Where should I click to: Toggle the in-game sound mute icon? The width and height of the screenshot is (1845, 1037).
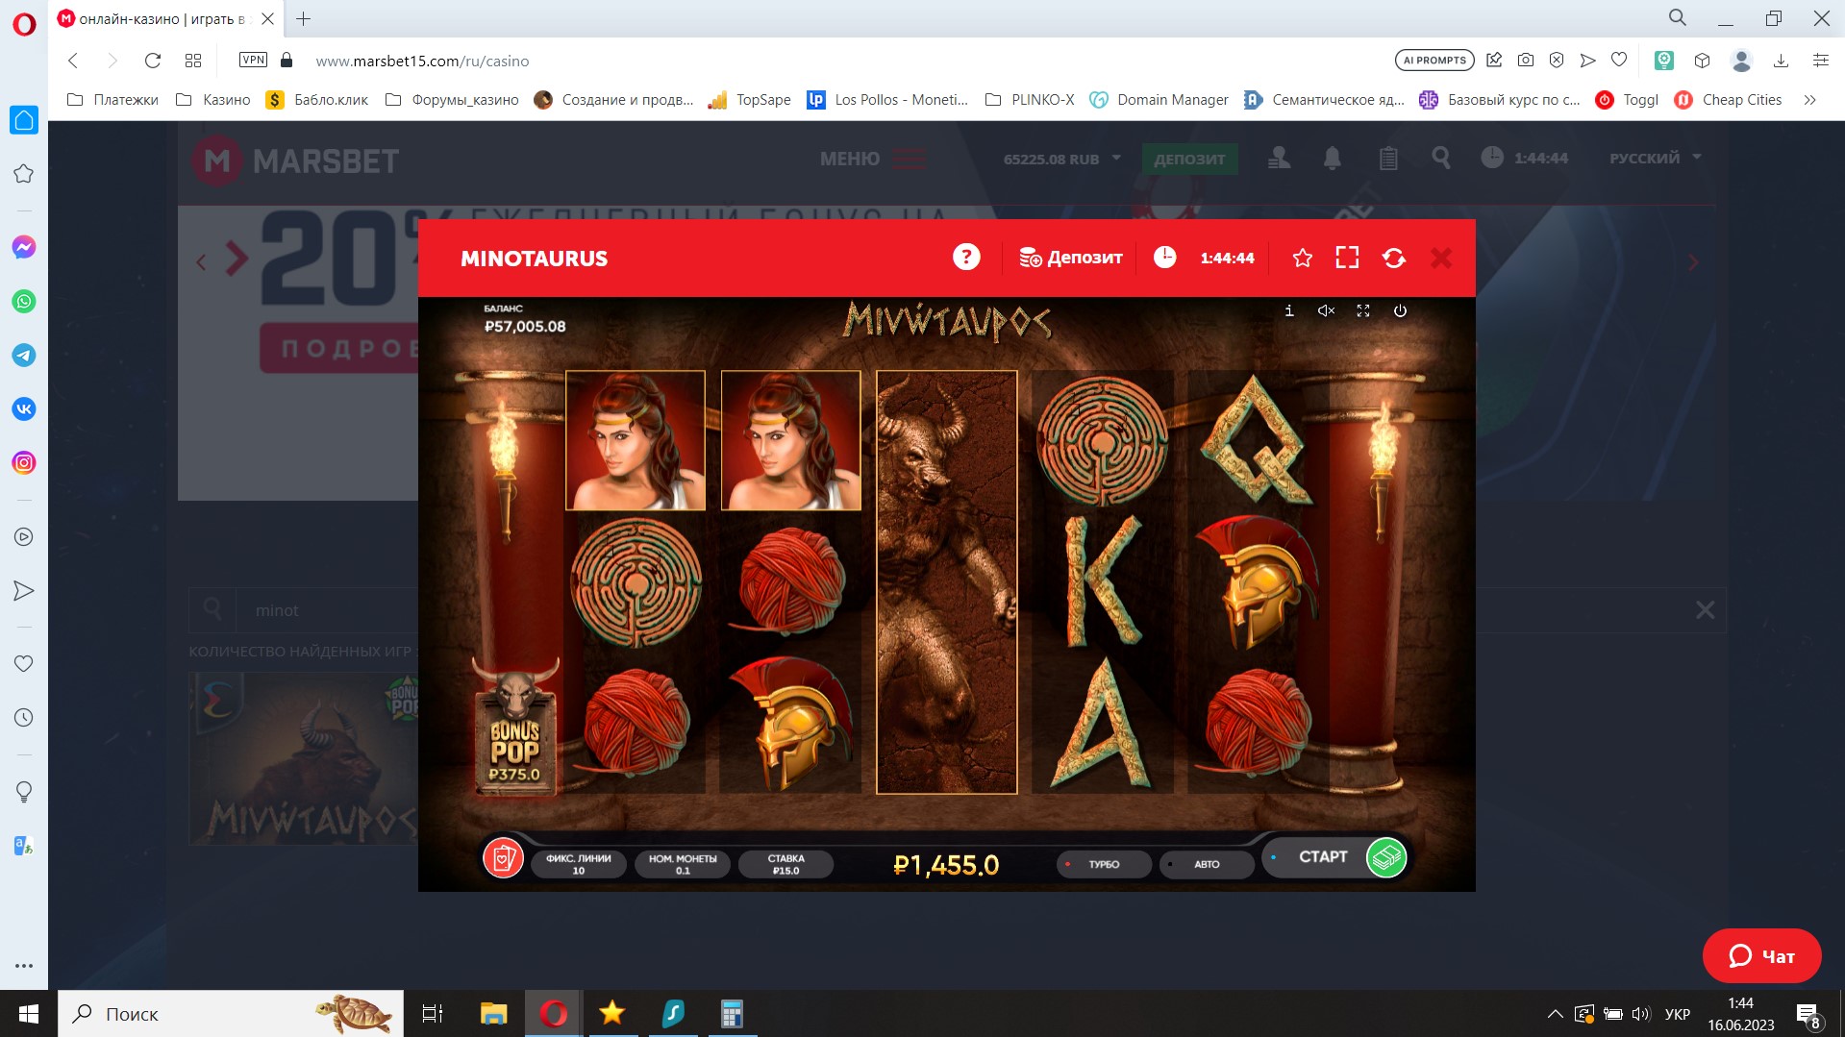(1326, 310)
